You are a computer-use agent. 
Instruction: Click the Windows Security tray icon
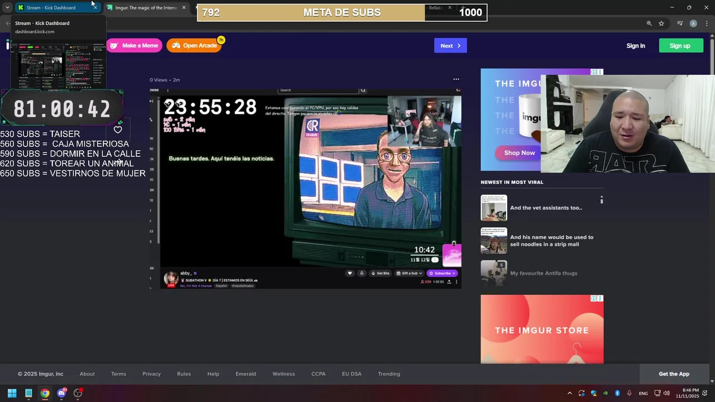point(594,393)
